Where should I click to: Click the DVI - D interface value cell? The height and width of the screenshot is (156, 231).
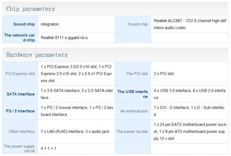(189, 111)
